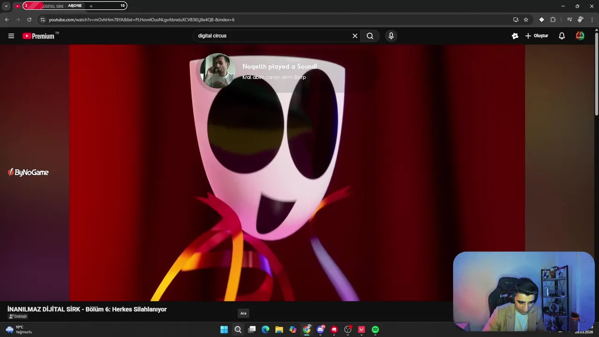Open the Windows Start menu
The image size is (599, 337).
pos(224,330)
